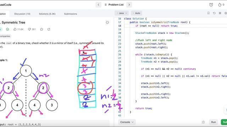Click the Run button
This screenshot has width=227, height=127.
[214, 122]
